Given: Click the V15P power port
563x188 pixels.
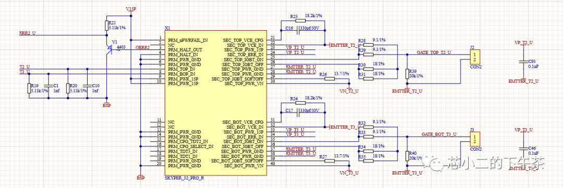Looking at the screenshot, I should [131, 8].
